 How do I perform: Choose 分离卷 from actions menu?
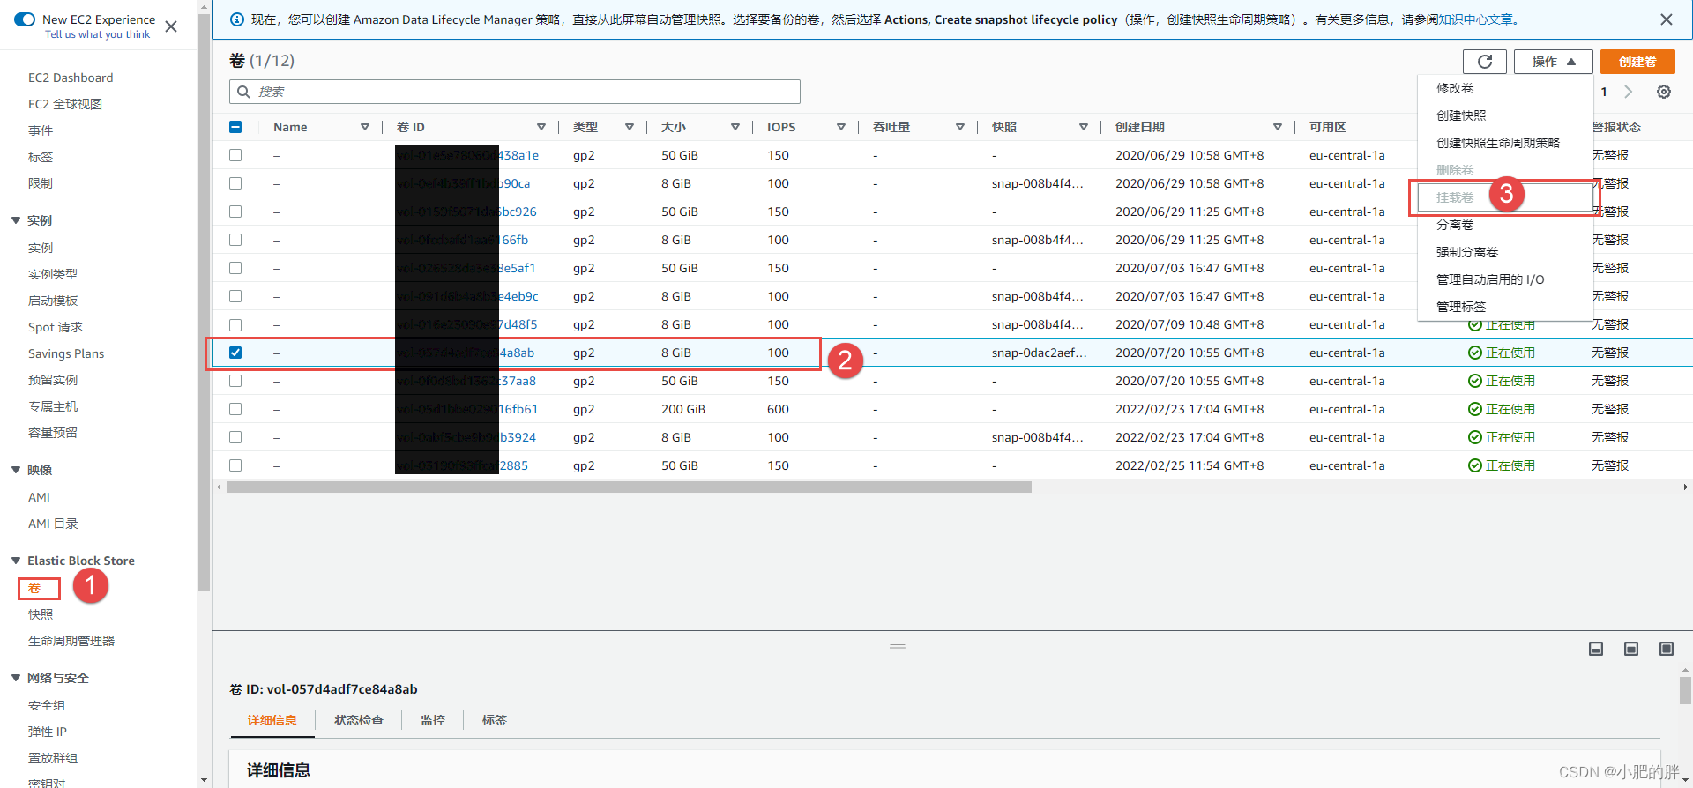(x=1455, y=225)
